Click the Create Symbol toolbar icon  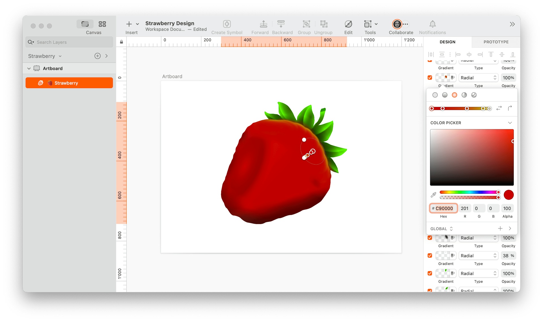point(227,24)
